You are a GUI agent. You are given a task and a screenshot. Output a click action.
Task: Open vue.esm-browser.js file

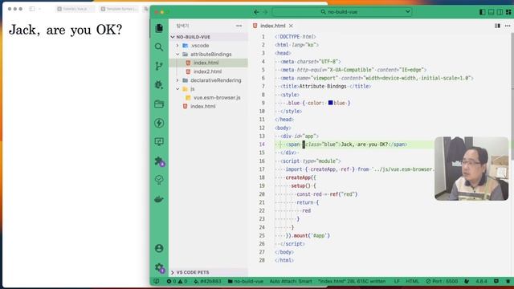coord(217,98)
